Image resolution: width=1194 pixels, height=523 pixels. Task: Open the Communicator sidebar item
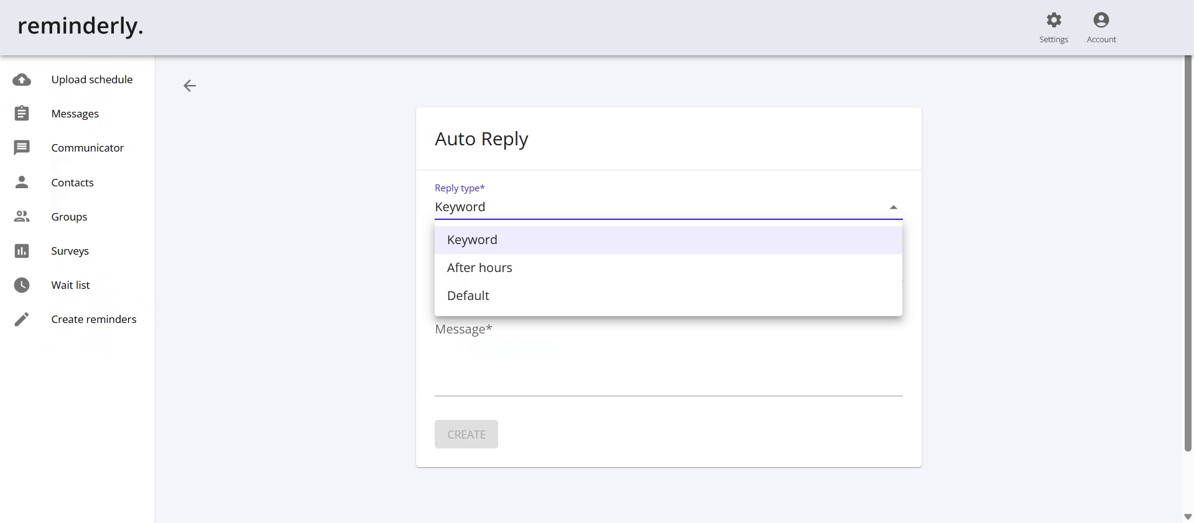click(88, 148)
